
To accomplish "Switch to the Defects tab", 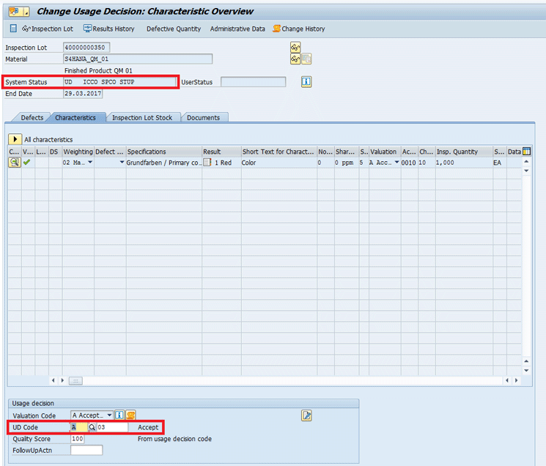I will click(x=31, y=117).
